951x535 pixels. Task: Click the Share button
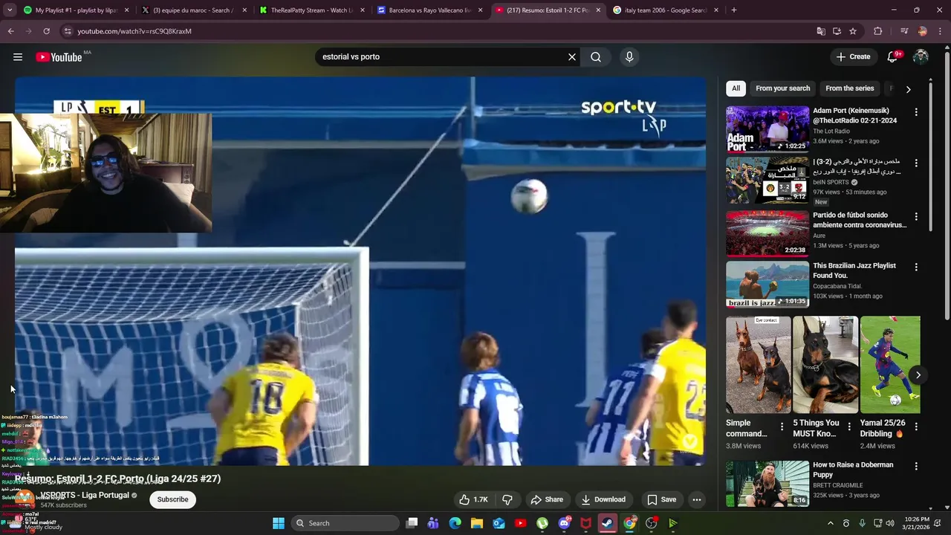click(x=546, y=499)
